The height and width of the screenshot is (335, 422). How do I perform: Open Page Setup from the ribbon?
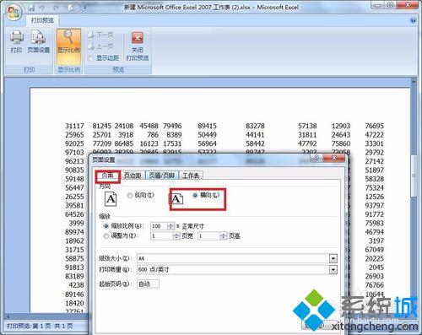coord(39,41)
